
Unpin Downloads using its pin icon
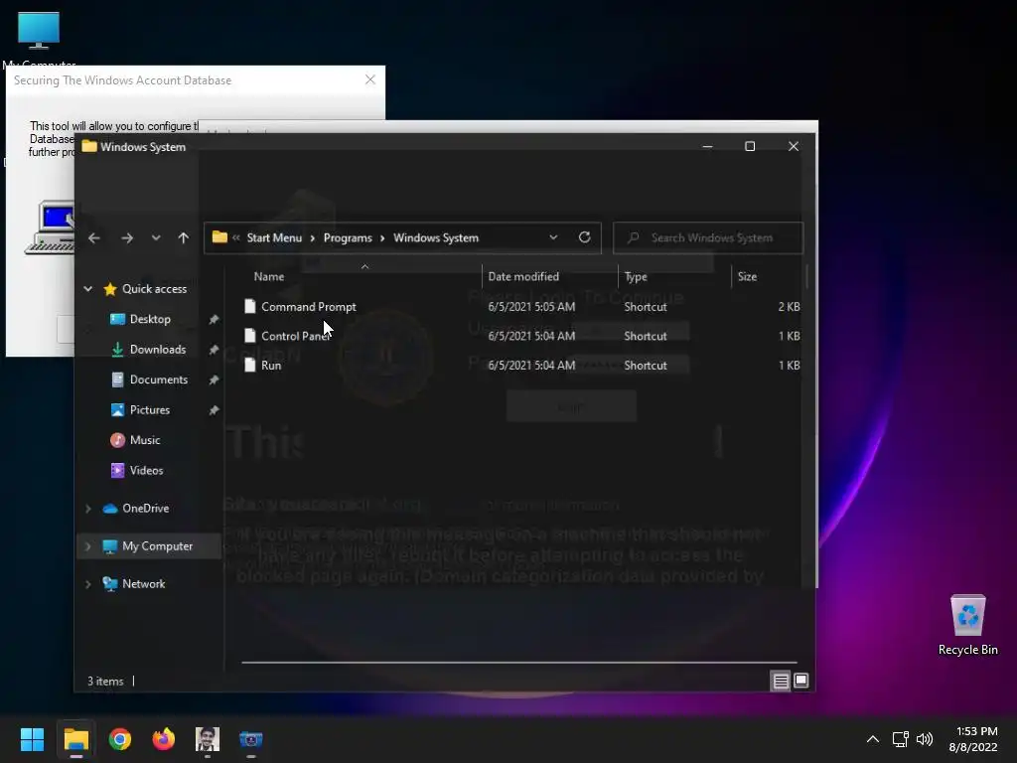[x=214, y=350]
